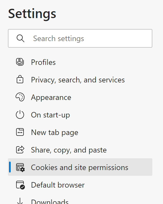This screenshot has width=163, height=204.
Task: Open Default browser settings
Action: pyautogui.click(x=80, y=185)
